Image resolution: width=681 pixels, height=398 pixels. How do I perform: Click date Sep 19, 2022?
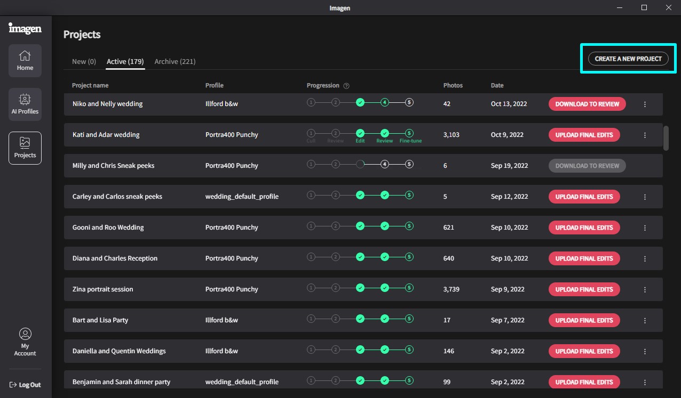tap(510, 166)
